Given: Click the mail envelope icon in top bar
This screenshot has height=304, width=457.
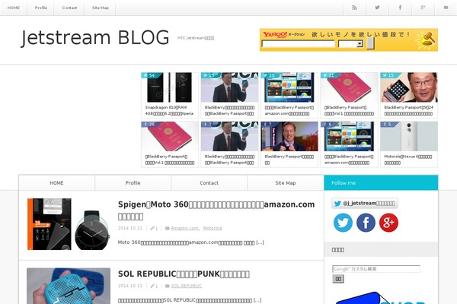Looking at the screenshot, I should click(x=446, y=8).
